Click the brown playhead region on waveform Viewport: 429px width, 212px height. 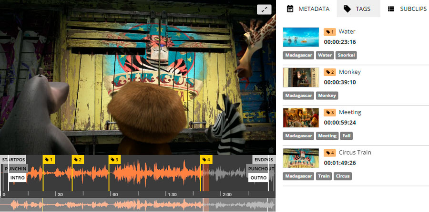click(206, 177)
